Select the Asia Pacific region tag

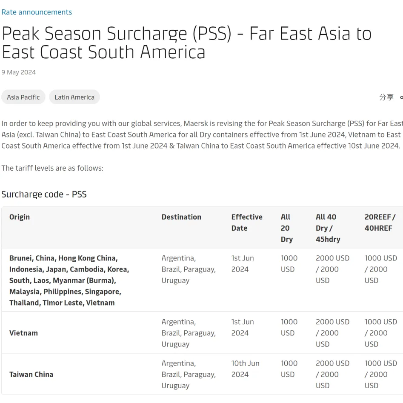pyautogui.click(x=23, y=97)
